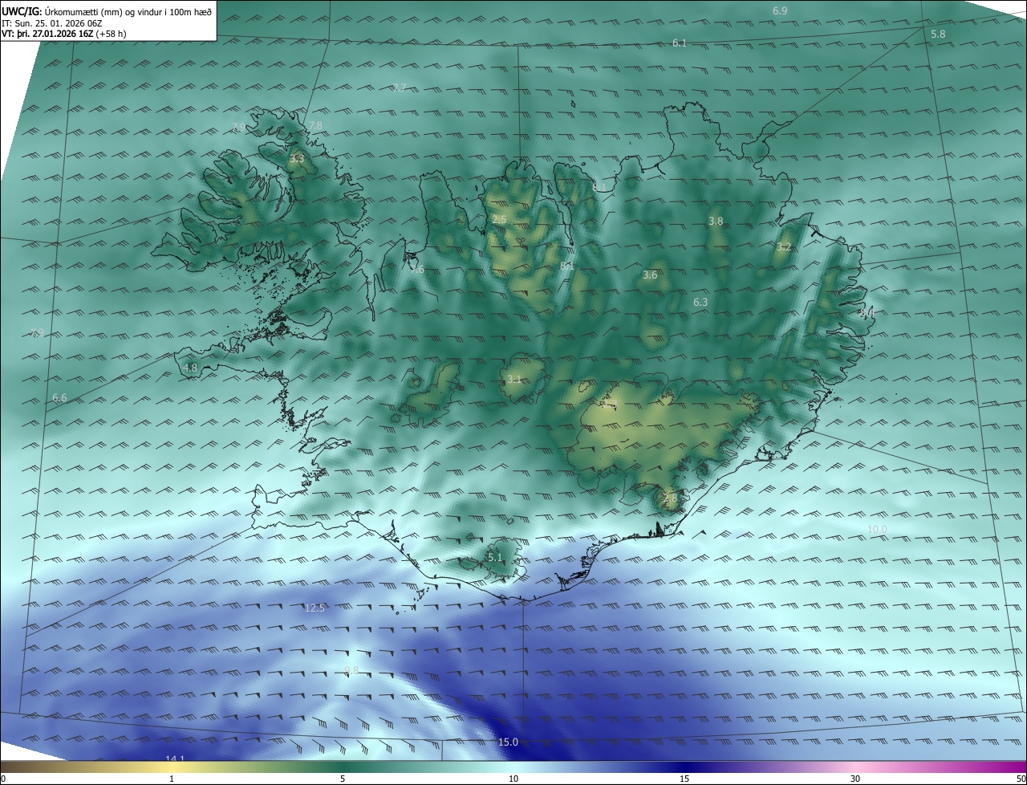Click the valid time 'VT: þri. 27.01.2026 16Z'
Screen dimensions: 1027x785
point(47,34)
